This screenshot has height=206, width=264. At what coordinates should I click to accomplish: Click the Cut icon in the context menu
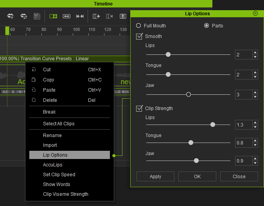[x=34, y=70]
